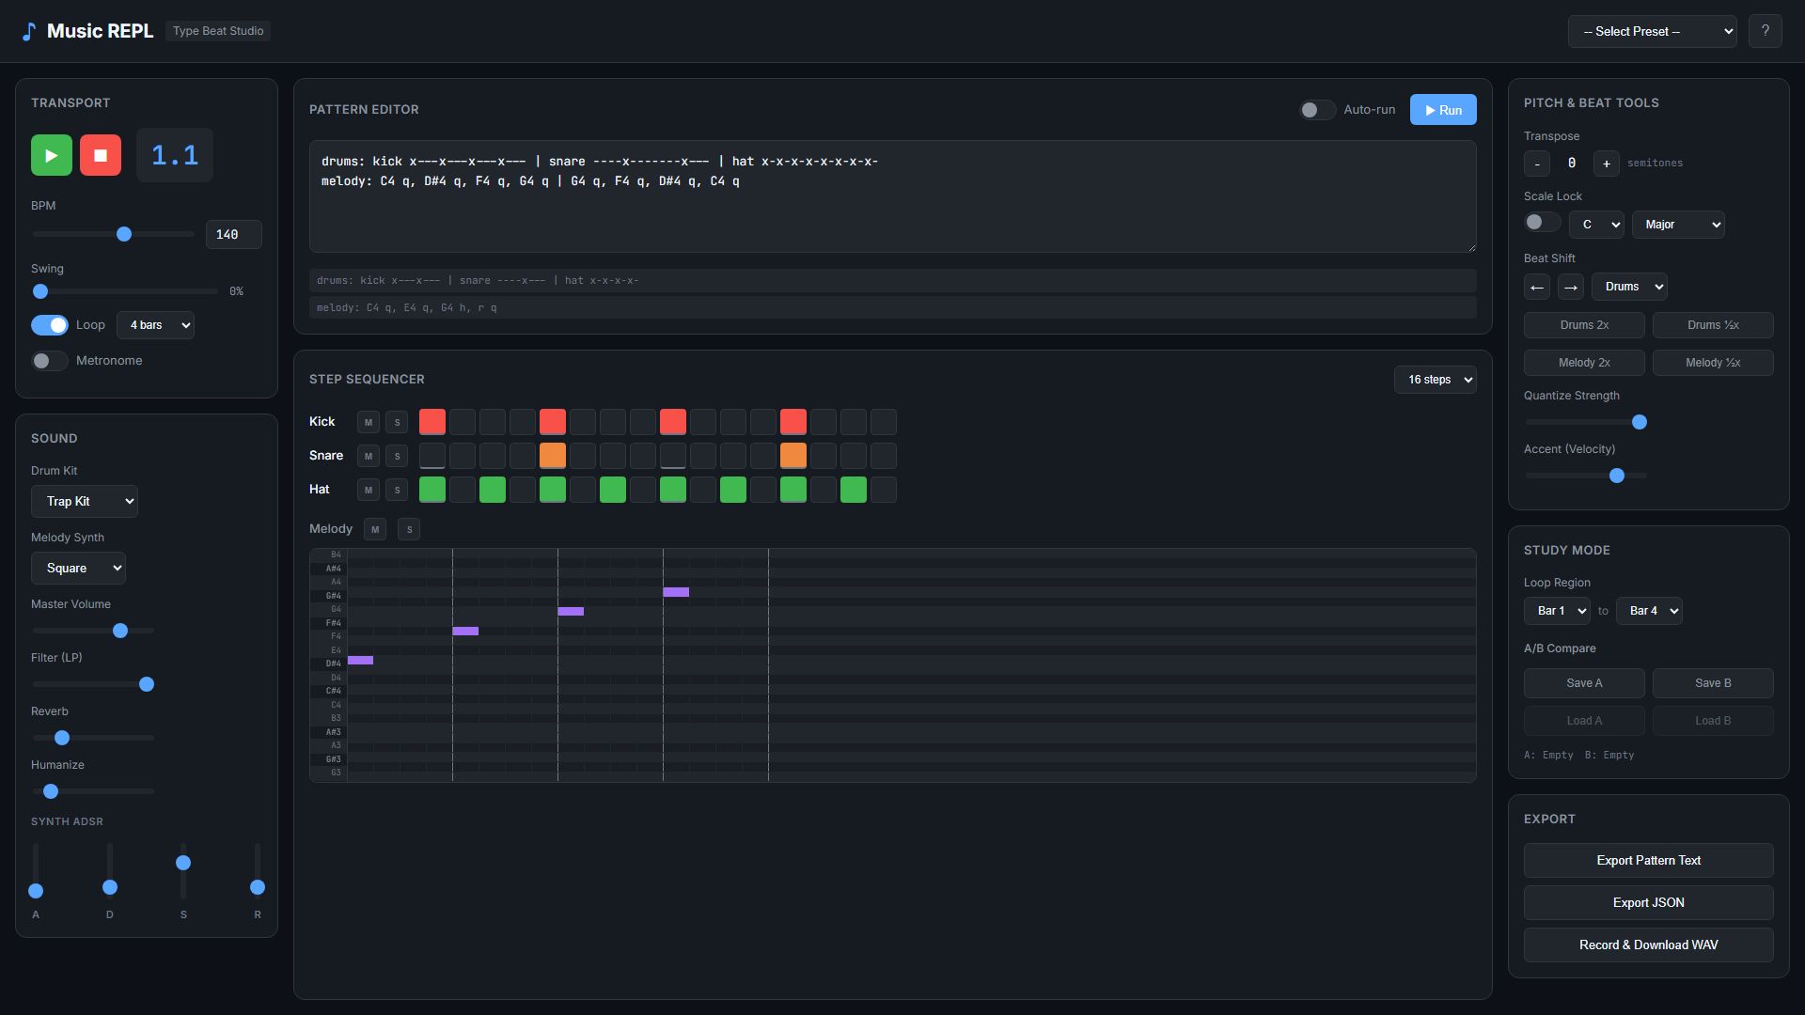1805x1015 pixels.
Task: Open the Select Preset dropdown
Action: pyautogui.click(x=1652, y=31)
